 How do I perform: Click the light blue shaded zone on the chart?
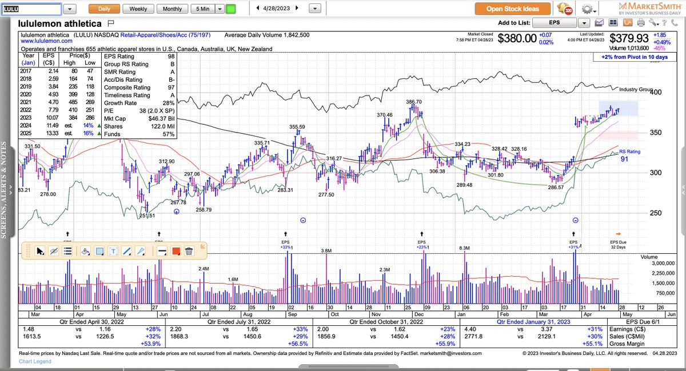tap(619, 109)
